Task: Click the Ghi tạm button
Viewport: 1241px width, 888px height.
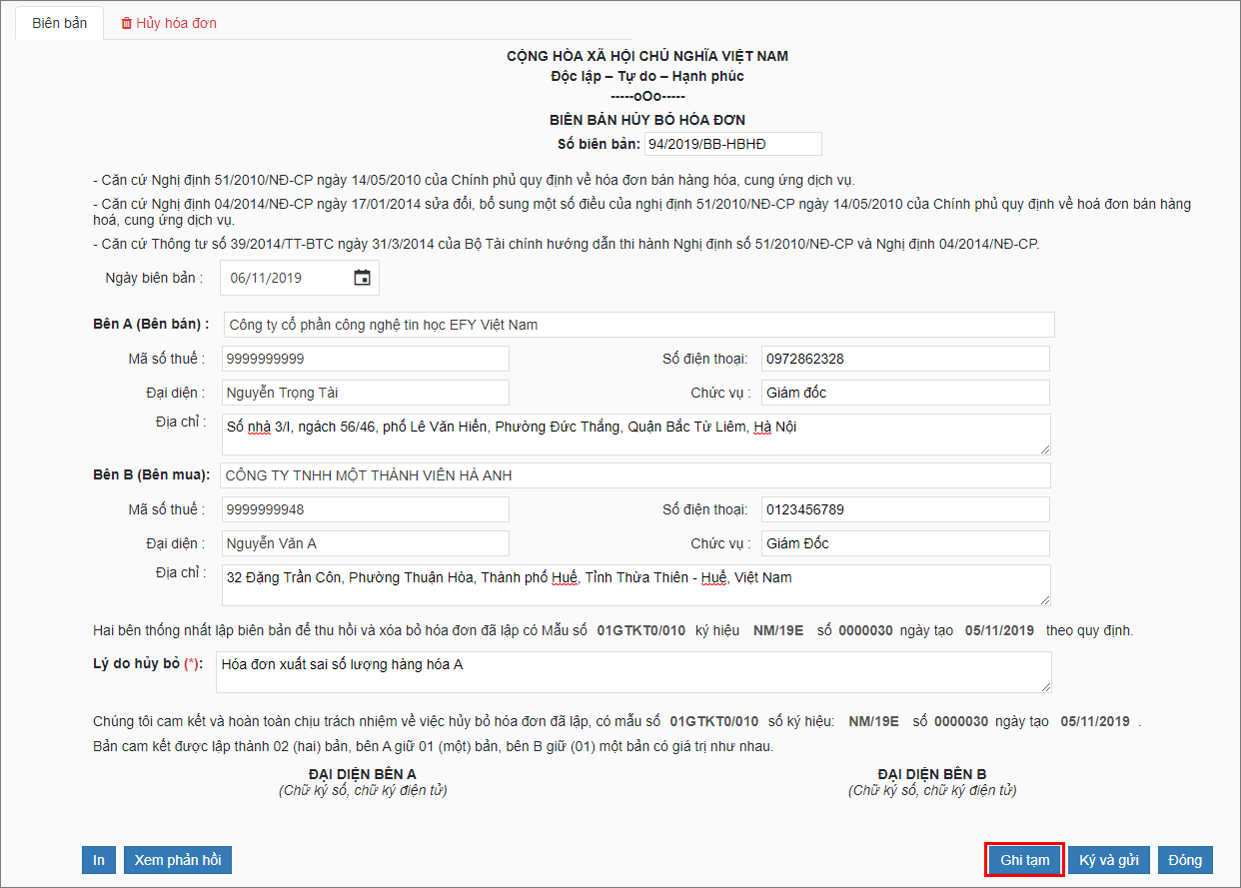Action: click(1024, 860)
